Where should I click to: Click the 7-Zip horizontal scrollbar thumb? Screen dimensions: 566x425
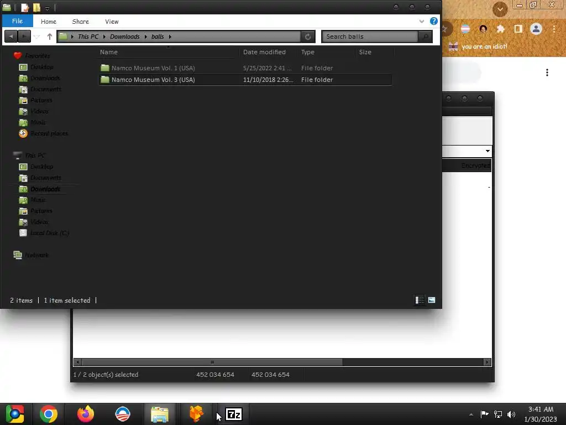coord(212,362)
